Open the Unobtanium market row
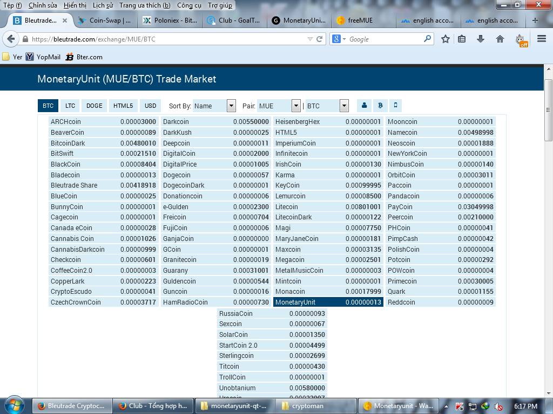This screenshot has height=414, width=553. 272,388
